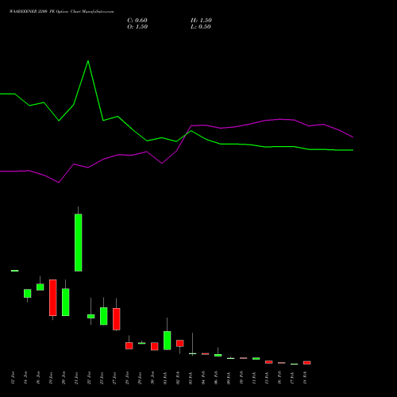Click the '01 Feb' date label

click(x=166, y=378)
